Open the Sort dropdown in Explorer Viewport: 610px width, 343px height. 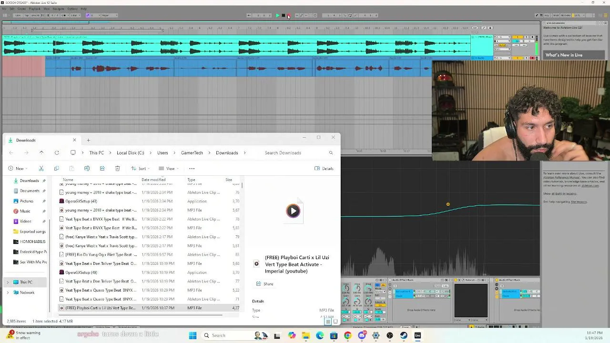click(140, 169)
